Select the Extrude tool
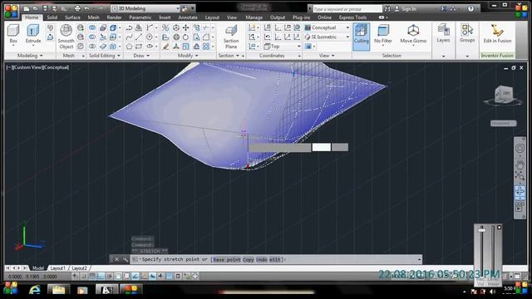532x299 pixels. [x=33, y=34]
